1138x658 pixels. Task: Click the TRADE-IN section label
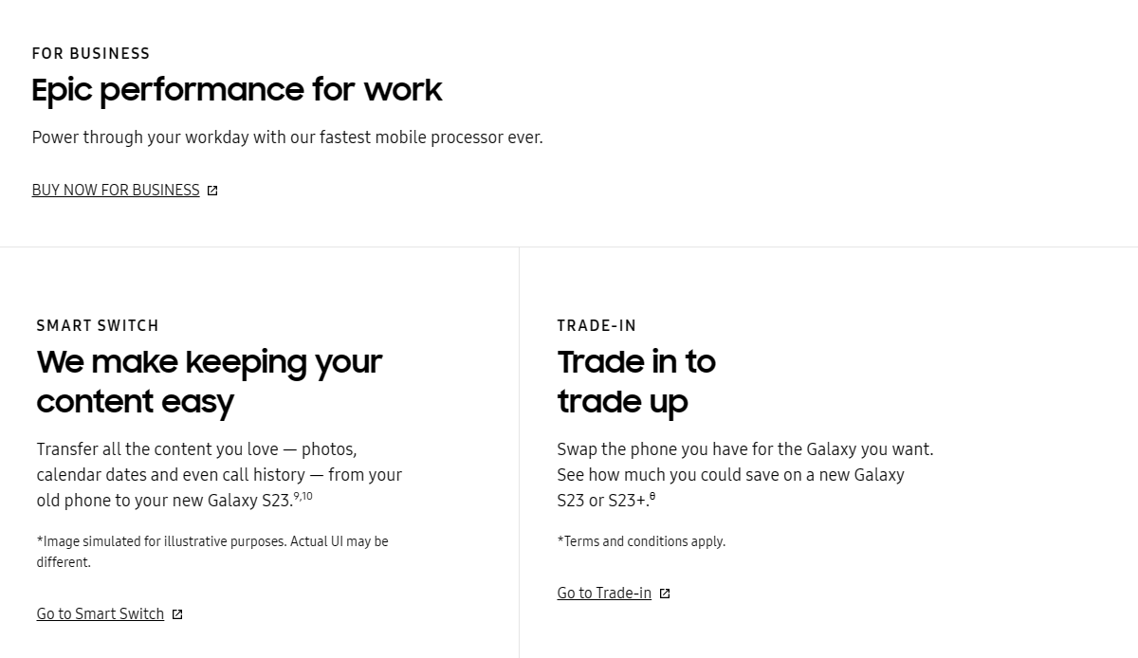coord(597,325)
